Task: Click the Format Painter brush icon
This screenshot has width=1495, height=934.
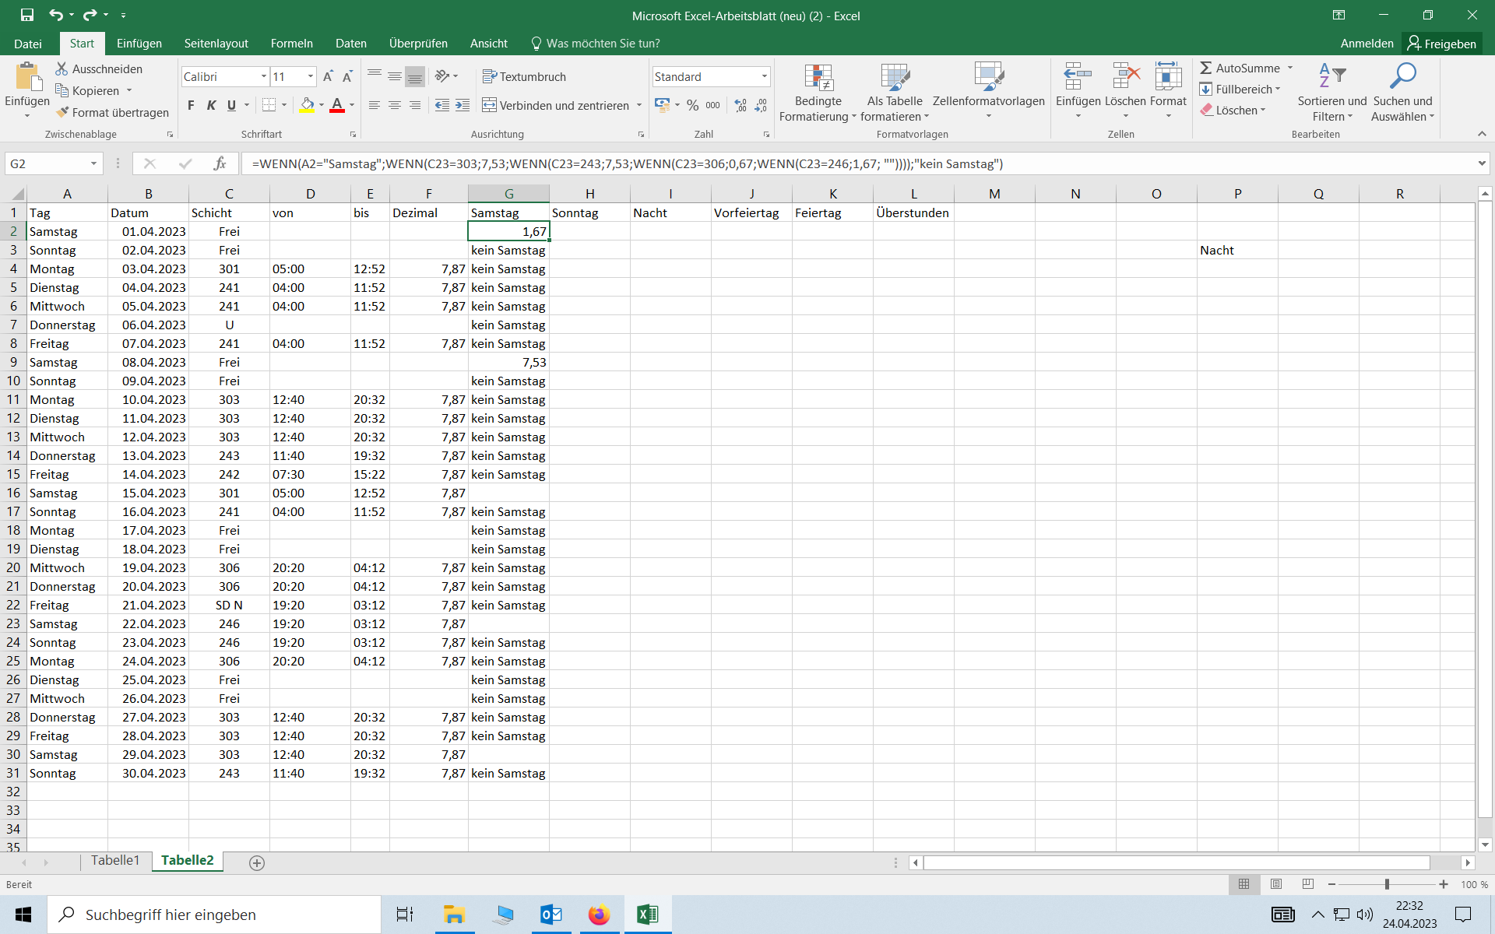Action: pyautogui.click(x=62, y=113)
